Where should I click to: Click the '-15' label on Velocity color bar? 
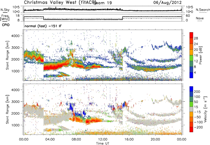[x=197, y=112]
